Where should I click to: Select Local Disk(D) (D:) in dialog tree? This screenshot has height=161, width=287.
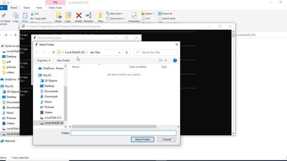(x=49, y=123)
